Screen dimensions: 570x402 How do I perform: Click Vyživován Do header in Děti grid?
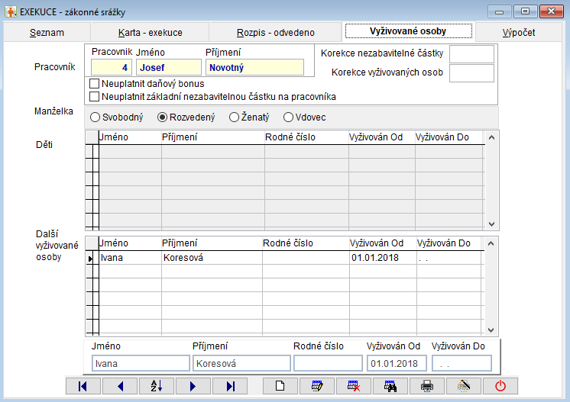(449, 137)
